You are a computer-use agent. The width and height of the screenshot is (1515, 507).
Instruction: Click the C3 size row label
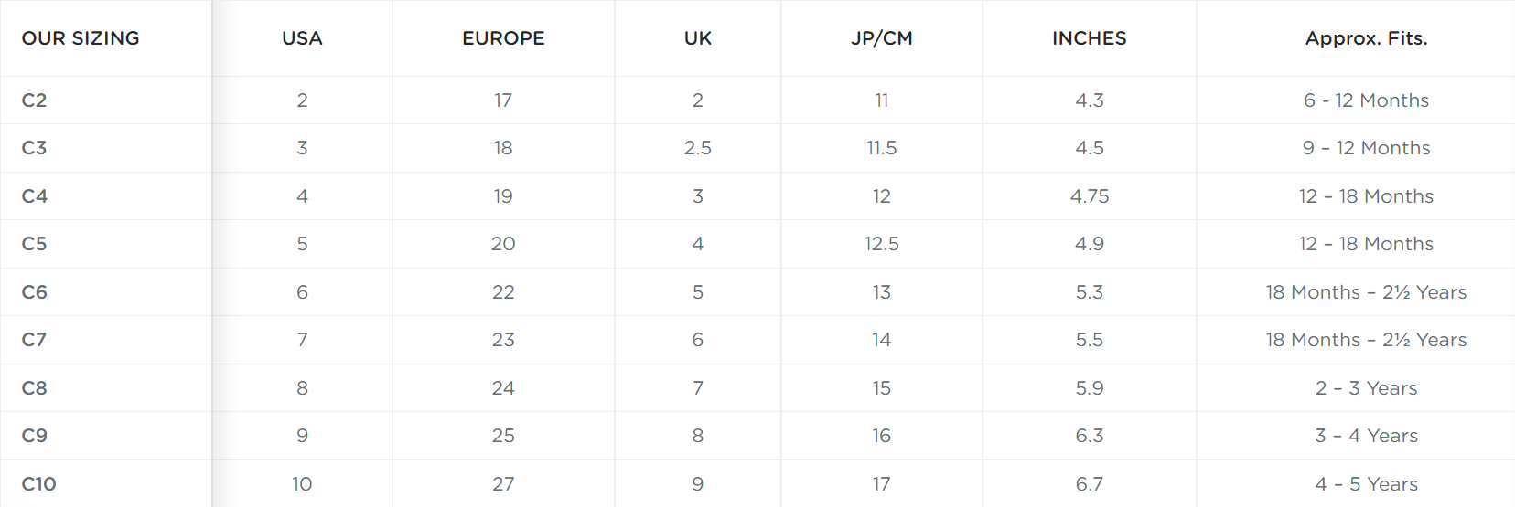pyautogui.click(x=34, y=148)
